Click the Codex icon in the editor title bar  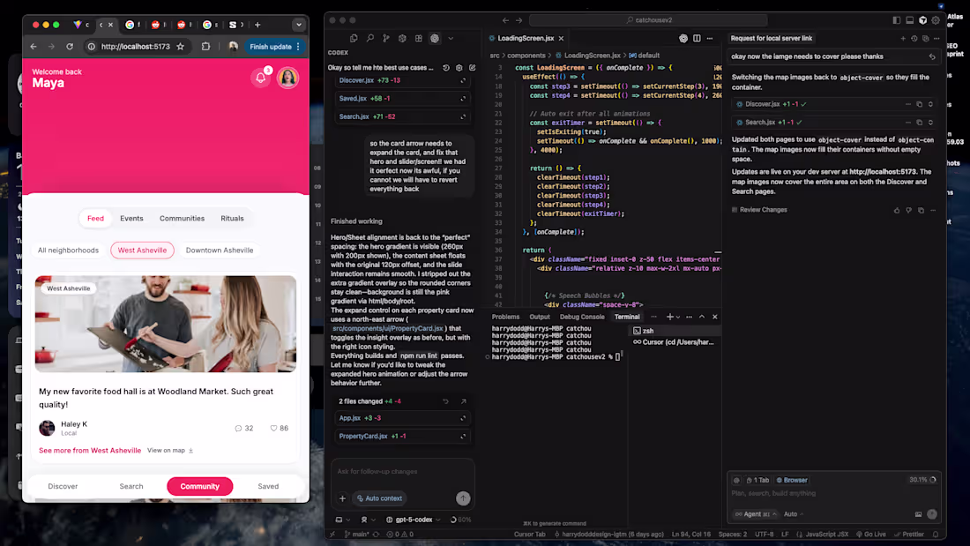tap(683, 39)
